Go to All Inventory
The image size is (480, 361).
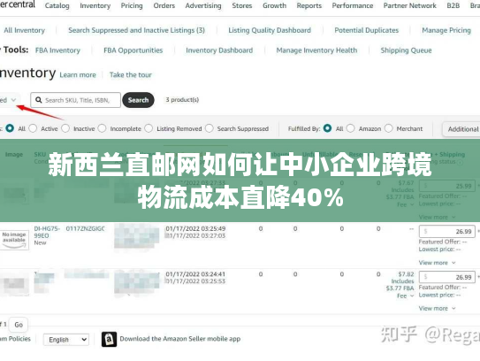point(25,30)
